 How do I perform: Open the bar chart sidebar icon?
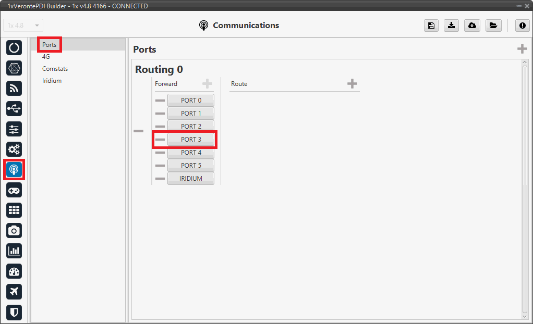14,251
